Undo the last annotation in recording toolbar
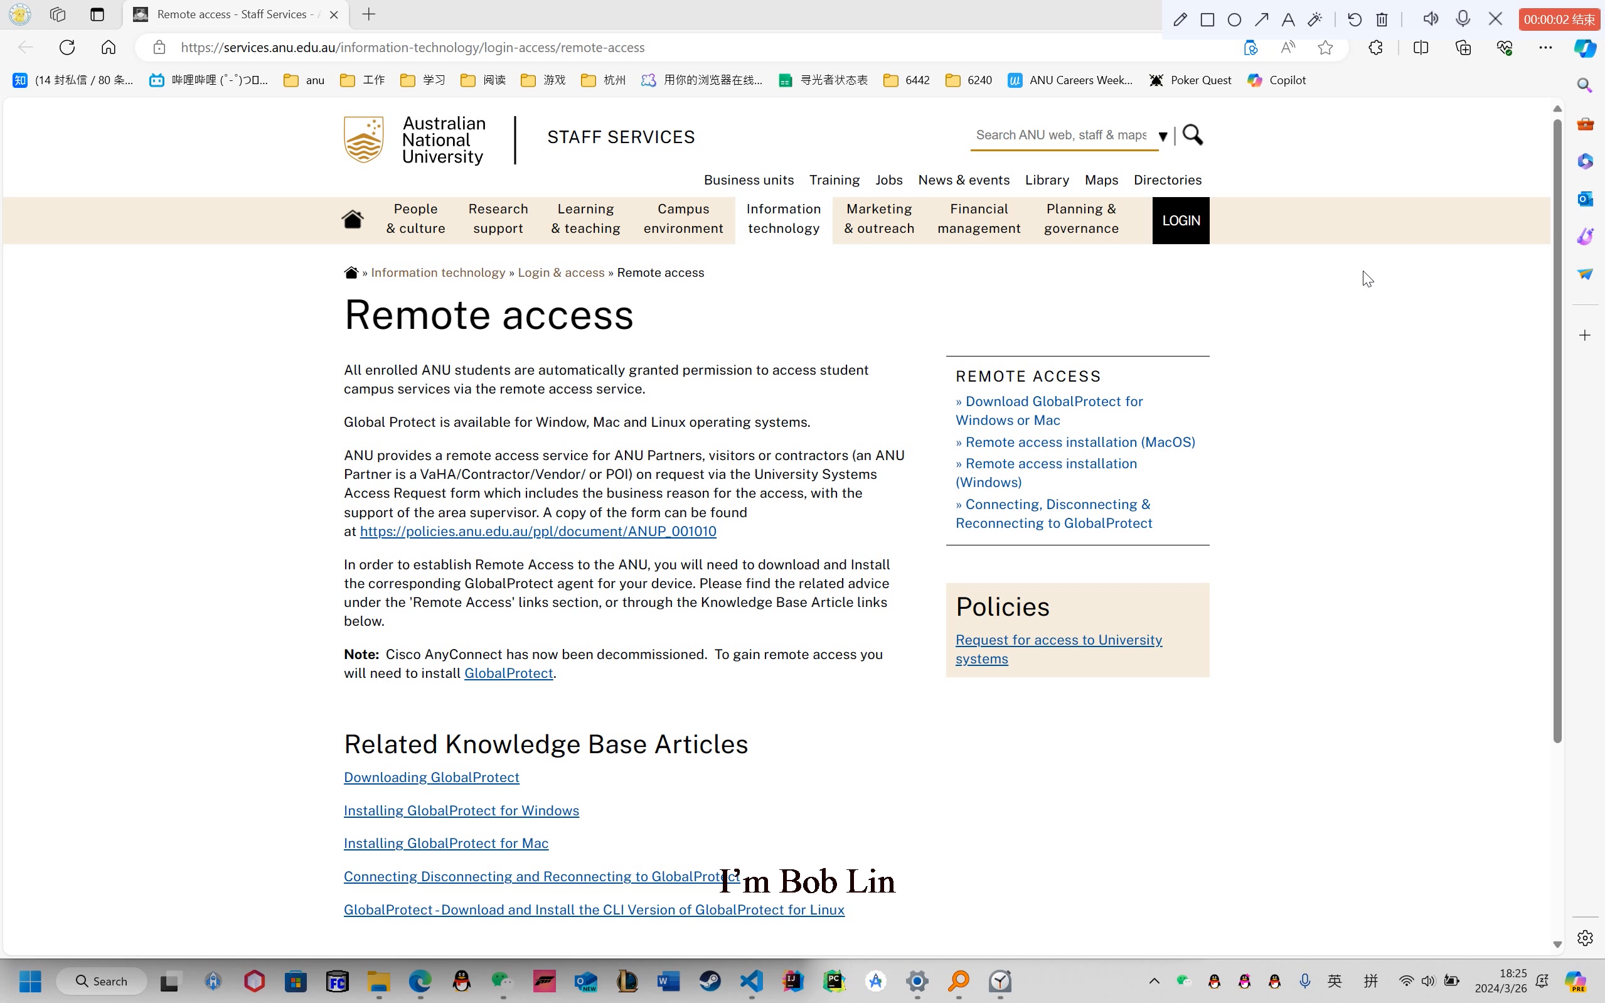 1354,19
